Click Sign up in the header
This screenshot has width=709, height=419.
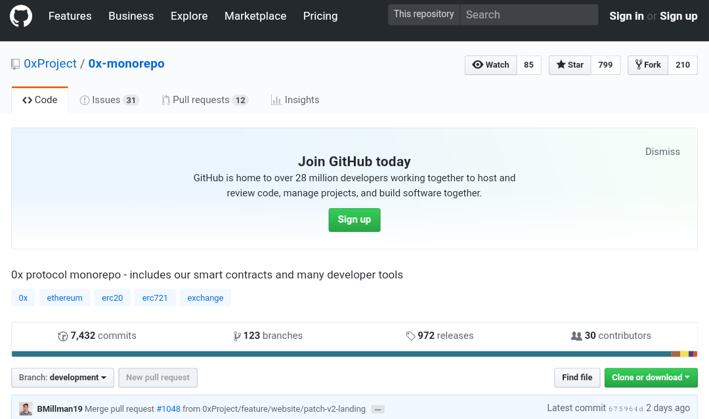tap(678, 16)
